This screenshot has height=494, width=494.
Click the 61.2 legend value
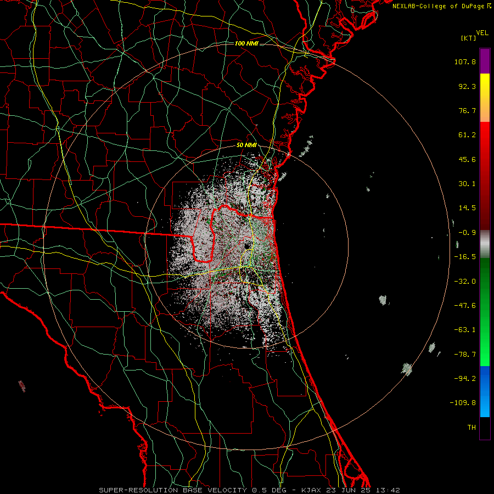click(467, 135)
